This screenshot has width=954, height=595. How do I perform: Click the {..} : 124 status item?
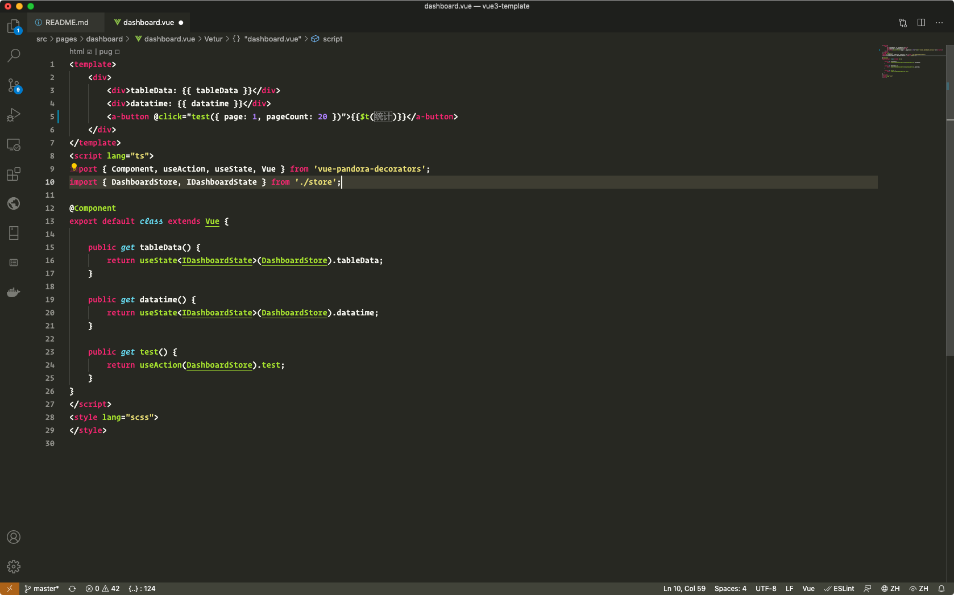(142, 589)
